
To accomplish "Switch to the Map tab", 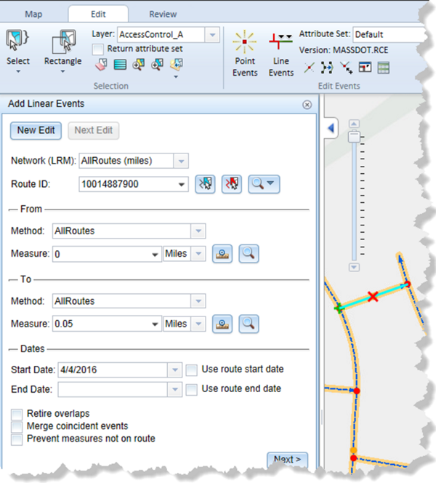I will 33,14.
